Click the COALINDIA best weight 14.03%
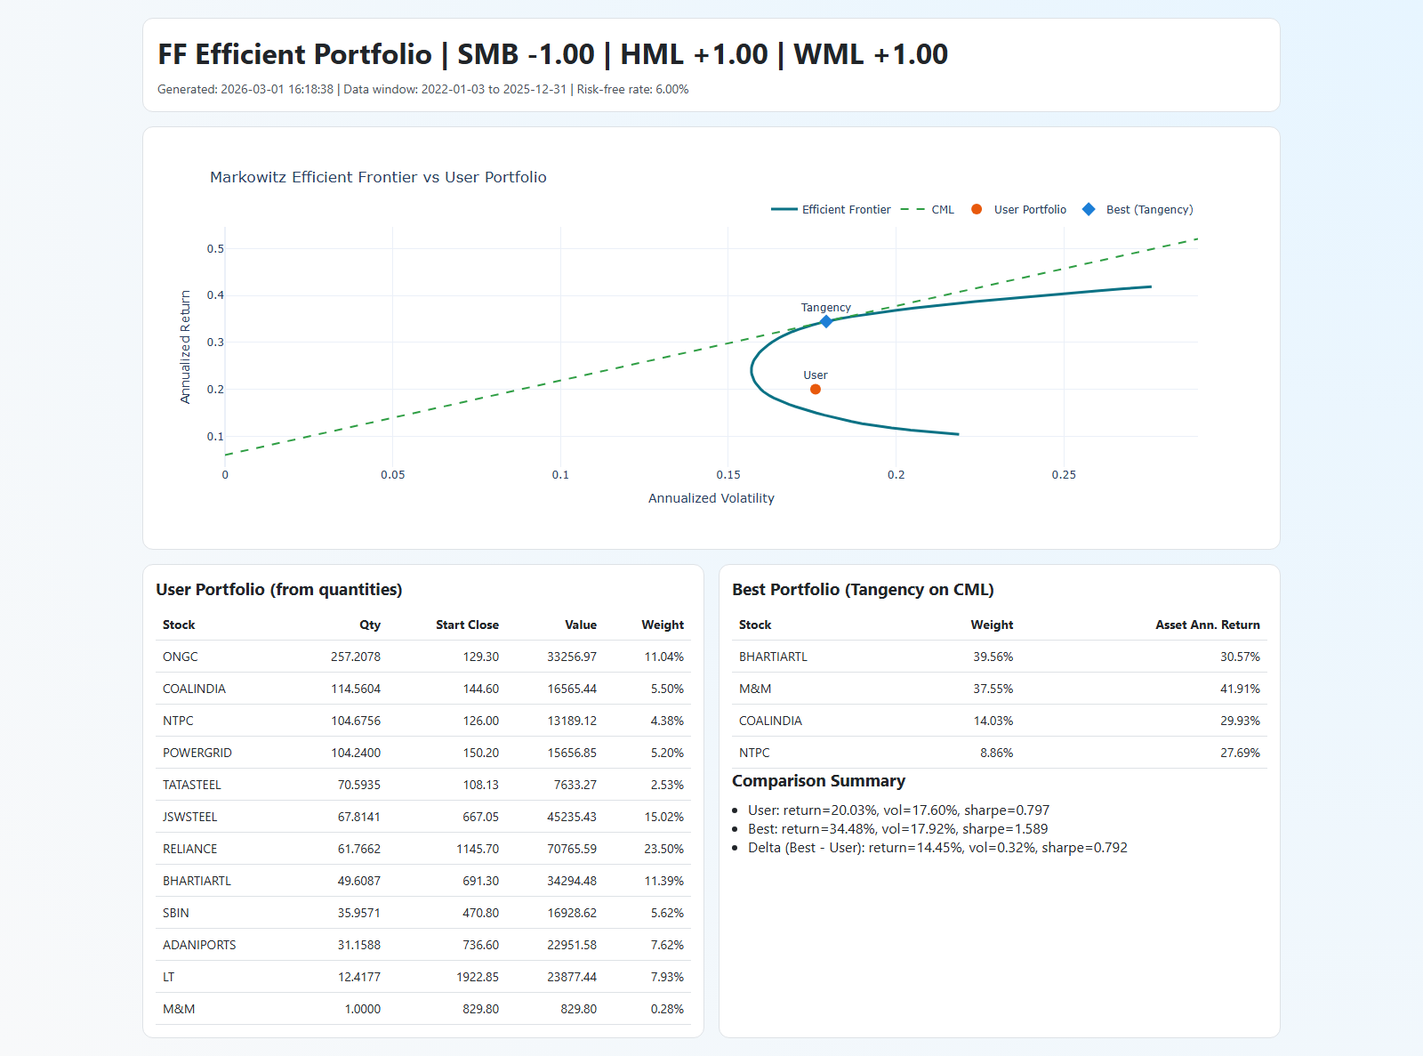The image size is (1423, 1056). pyautogui.click(x=993, y=721)
